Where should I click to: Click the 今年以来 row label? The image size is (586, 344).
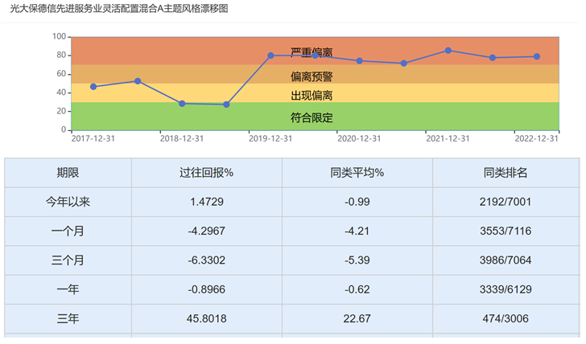pos(68,202)
